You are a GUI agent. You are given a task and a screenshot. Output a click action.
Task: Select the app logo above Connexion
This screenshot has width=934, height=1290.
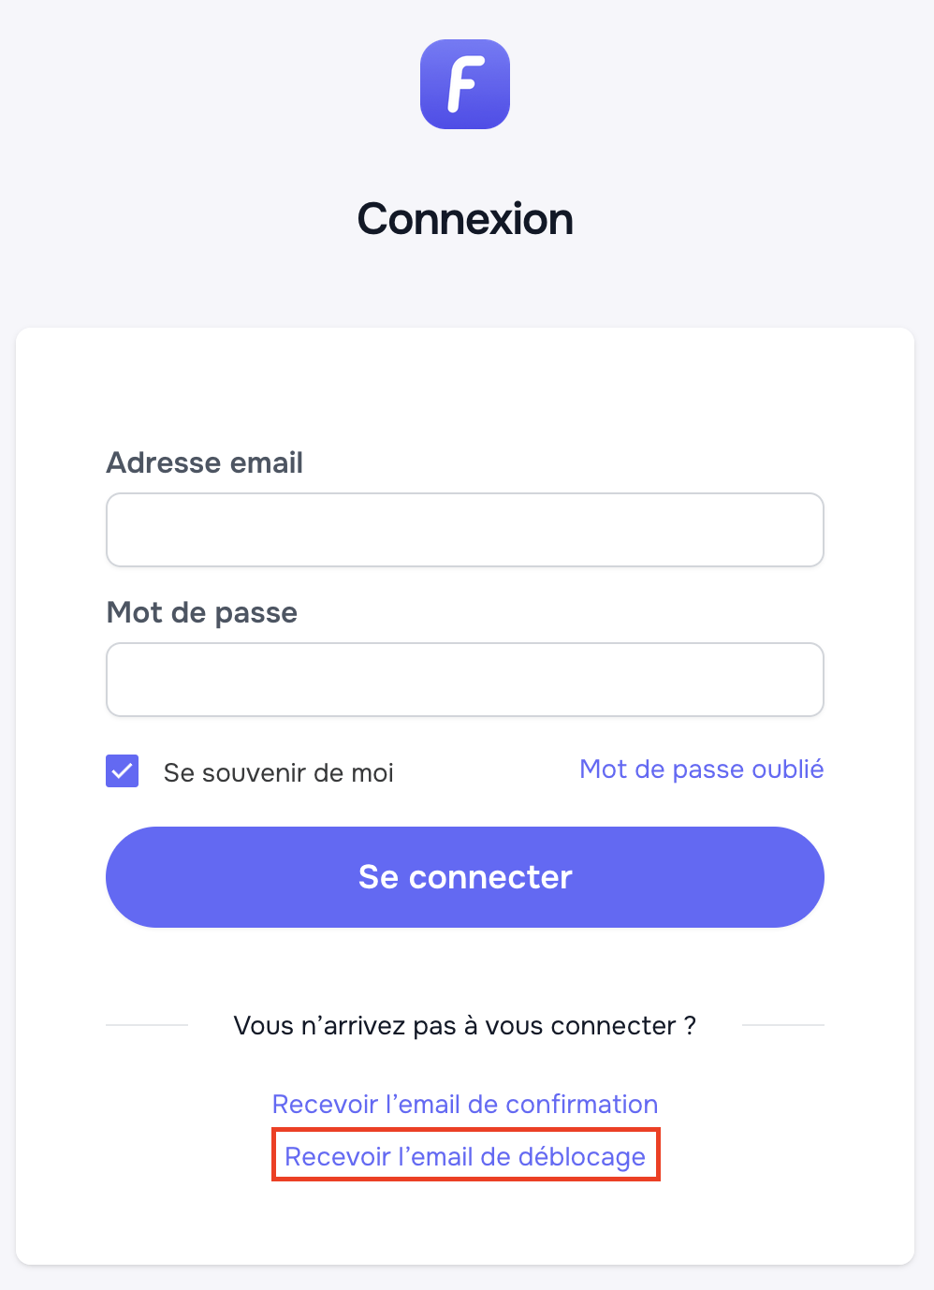(x=465, y=84)
